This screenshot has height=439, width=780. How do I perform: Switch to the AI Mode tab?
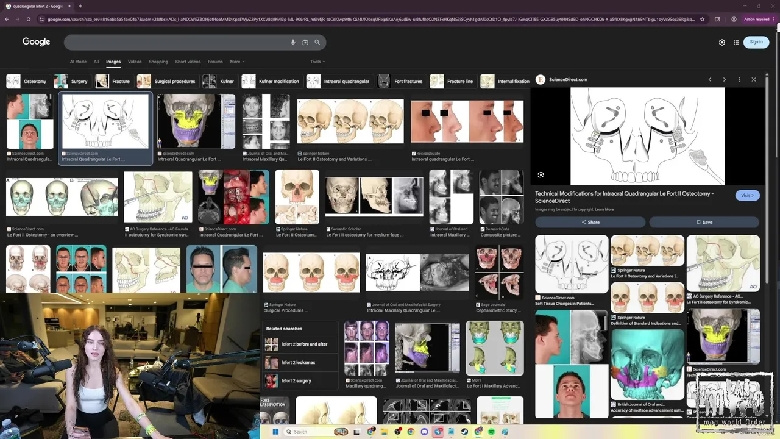click(x=78, y=62)
